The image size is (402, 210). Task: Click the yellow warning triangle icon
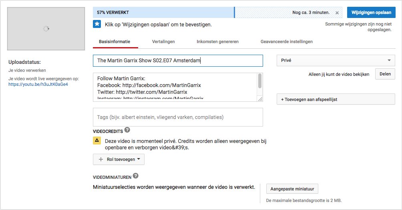tap(97, 141)
